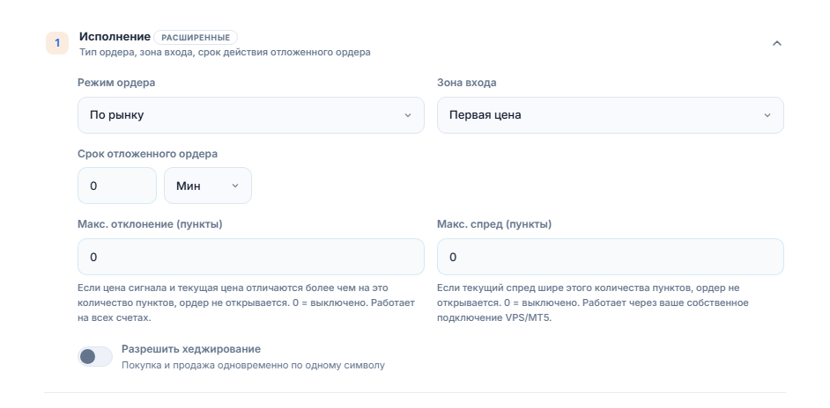Click the Разрешить хеджирование label text
This screenshot has height=408, width=830.
point(191,349)
